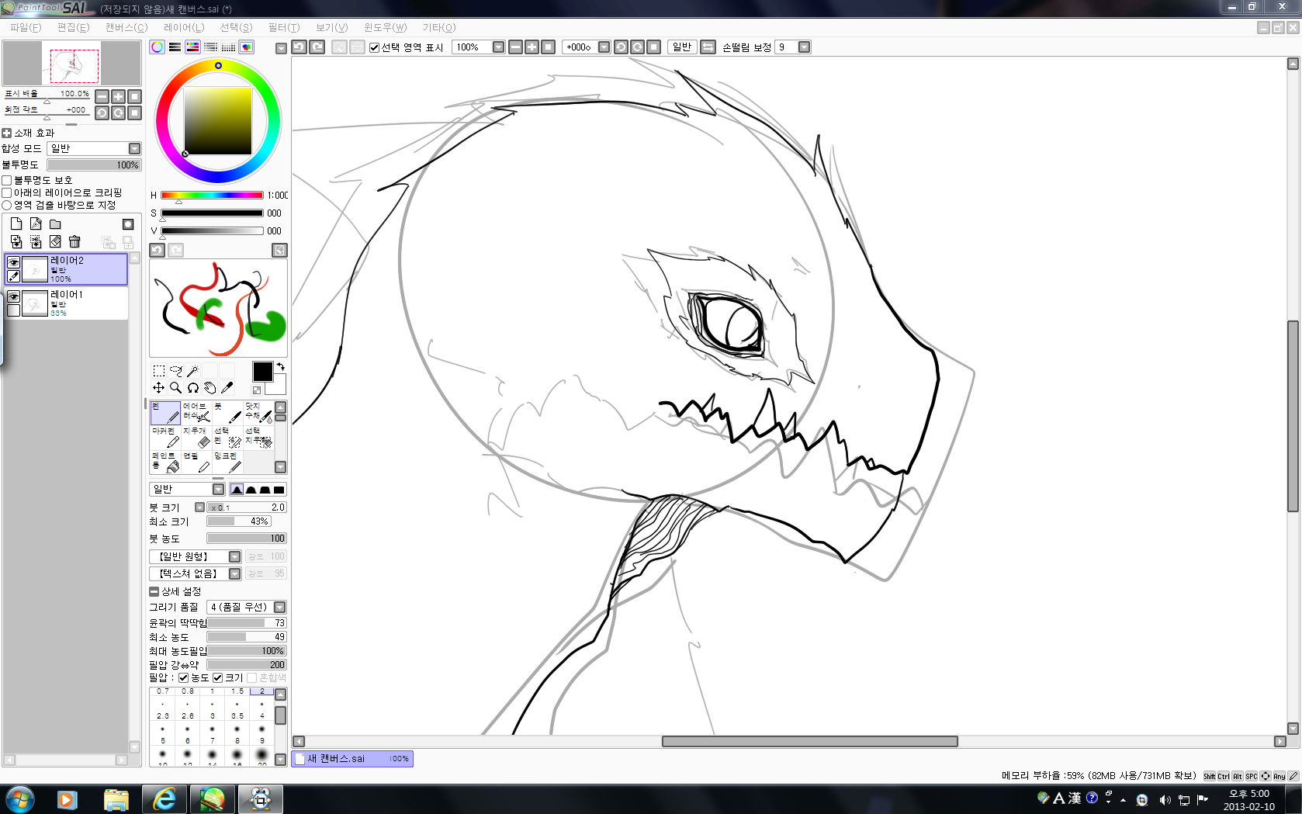Click the undo button in the top toolbar
The height and width of the screenshot is (814, 1302).
click(x=299, y=47)
